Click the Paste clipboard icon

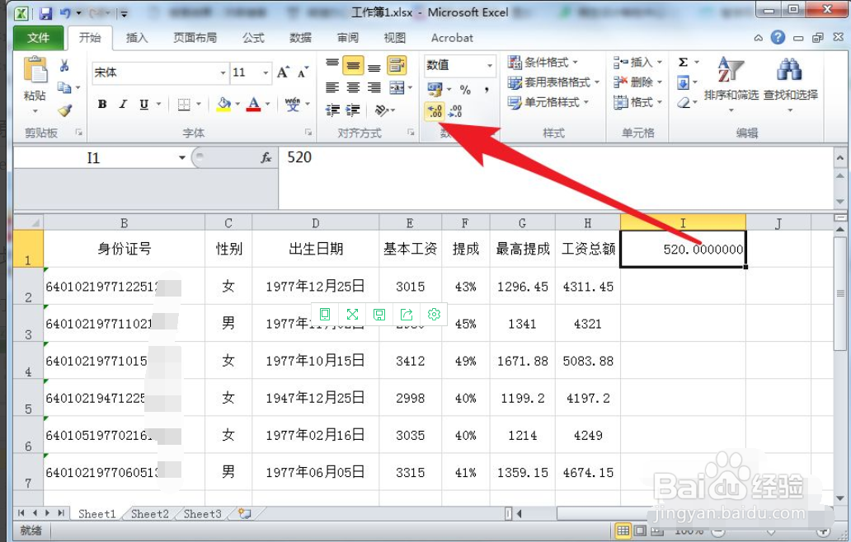click(35, 71)
